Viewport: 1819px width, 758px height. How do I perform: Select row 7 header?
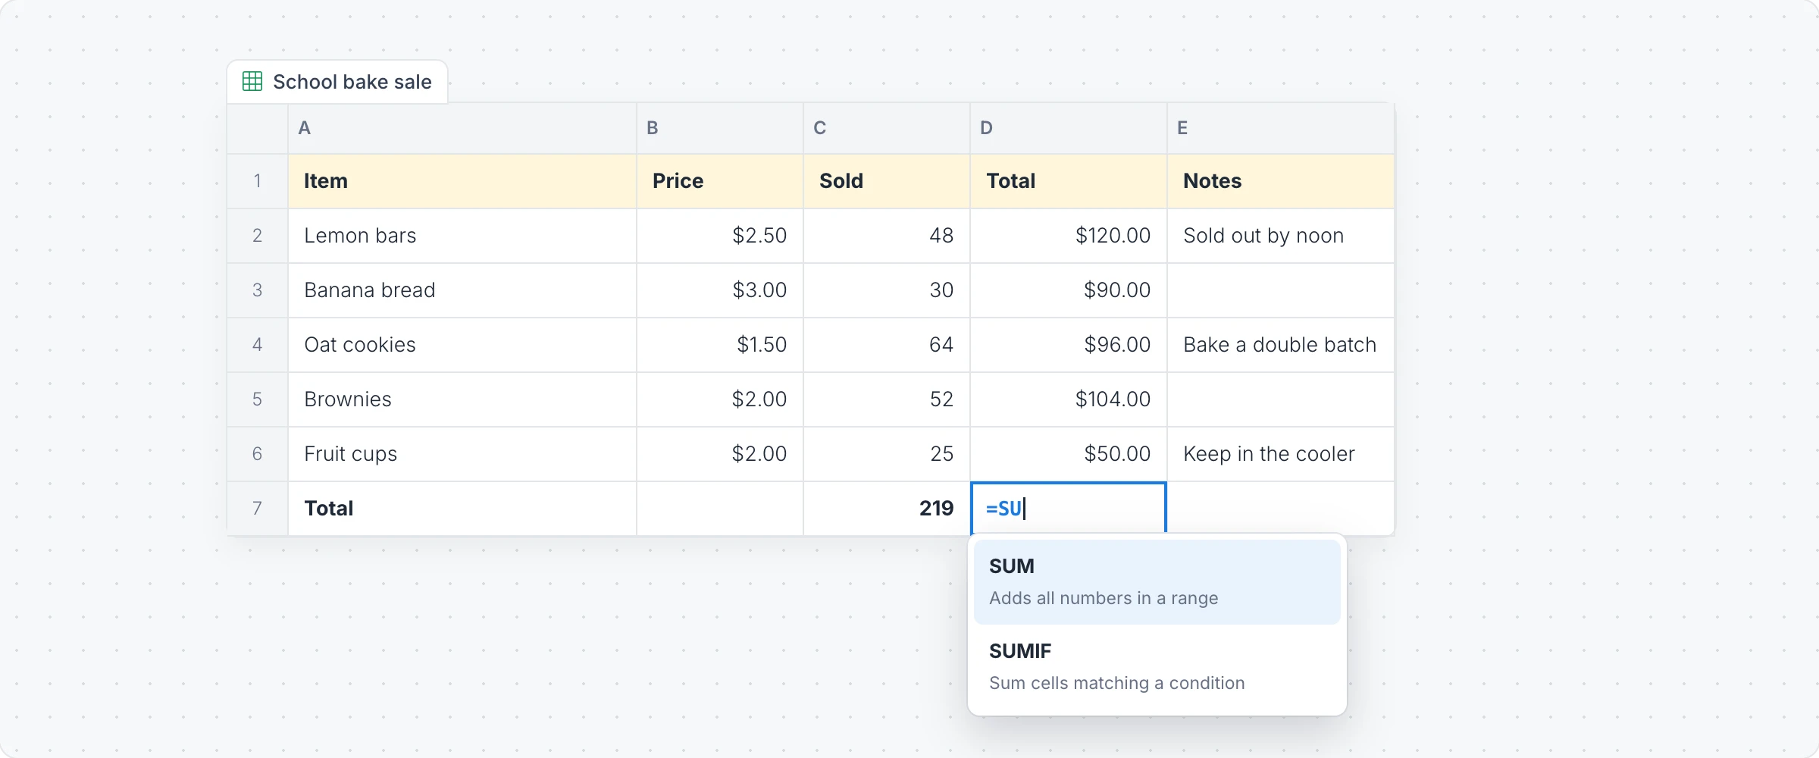[x=258, y=509]
